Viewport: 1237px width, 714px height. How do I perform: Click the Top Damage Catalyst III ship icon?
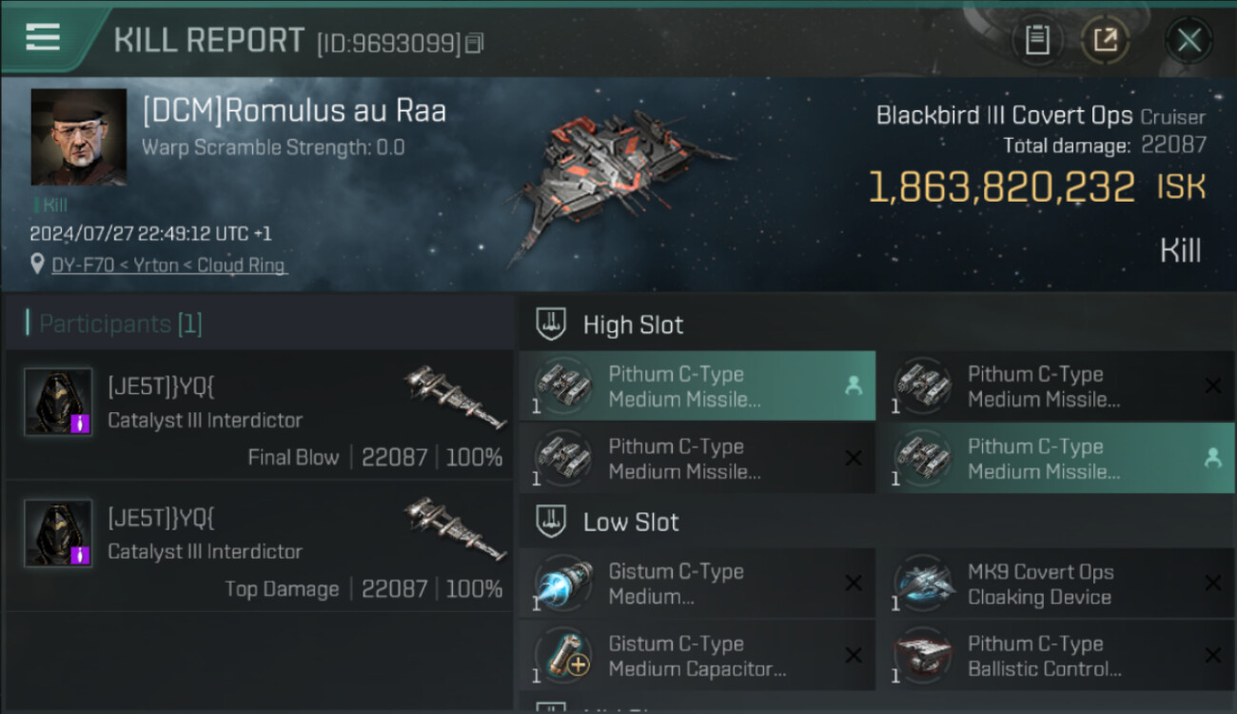[454, 526]
